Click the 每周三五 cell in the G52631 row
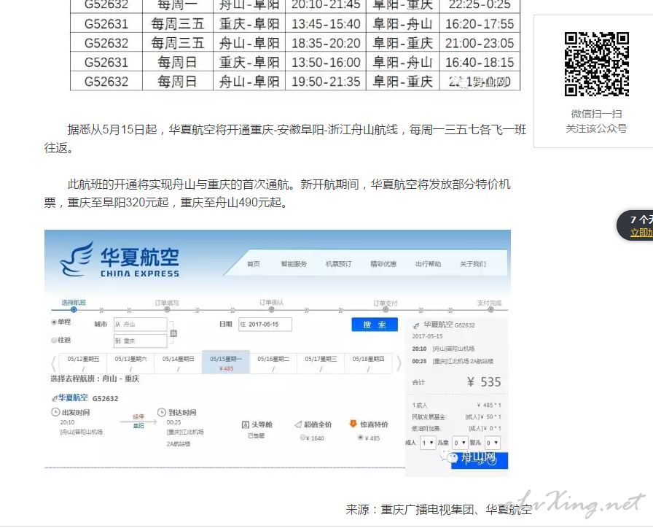The height and width of the screenshot is (528, 653). click(x=177, y=24)
